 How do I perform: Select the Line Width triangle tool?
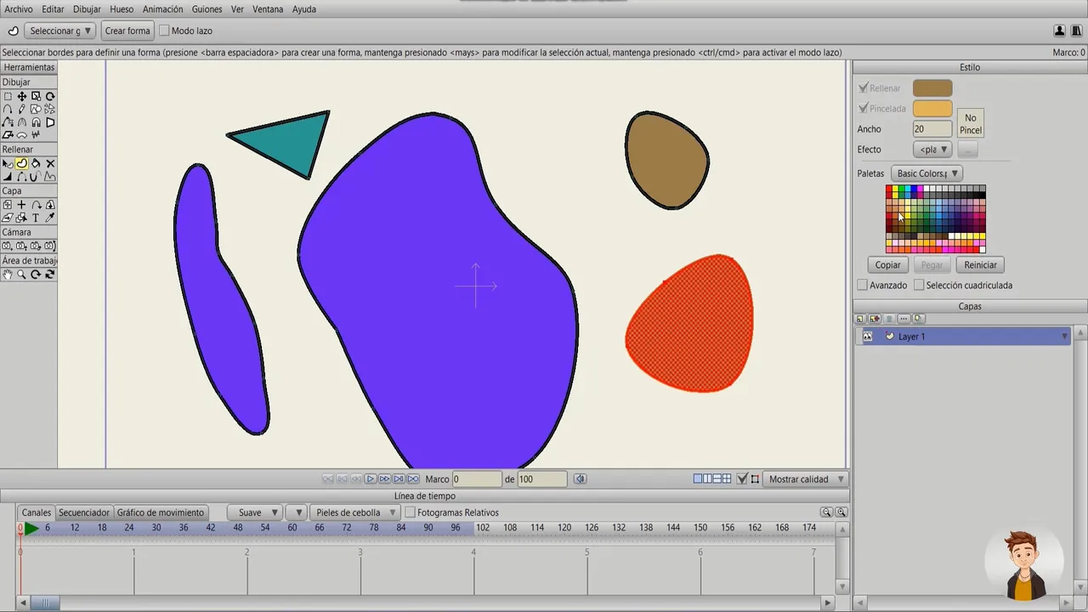click(8, 177)
